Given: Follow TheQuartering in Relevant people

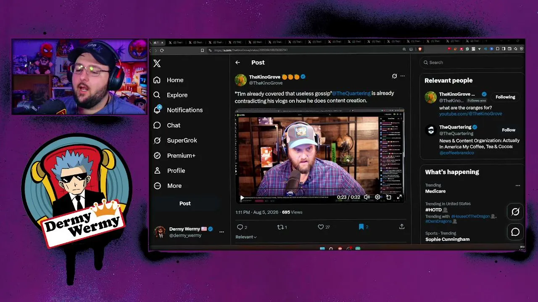Looking at the screenshot, I should 509,130.
